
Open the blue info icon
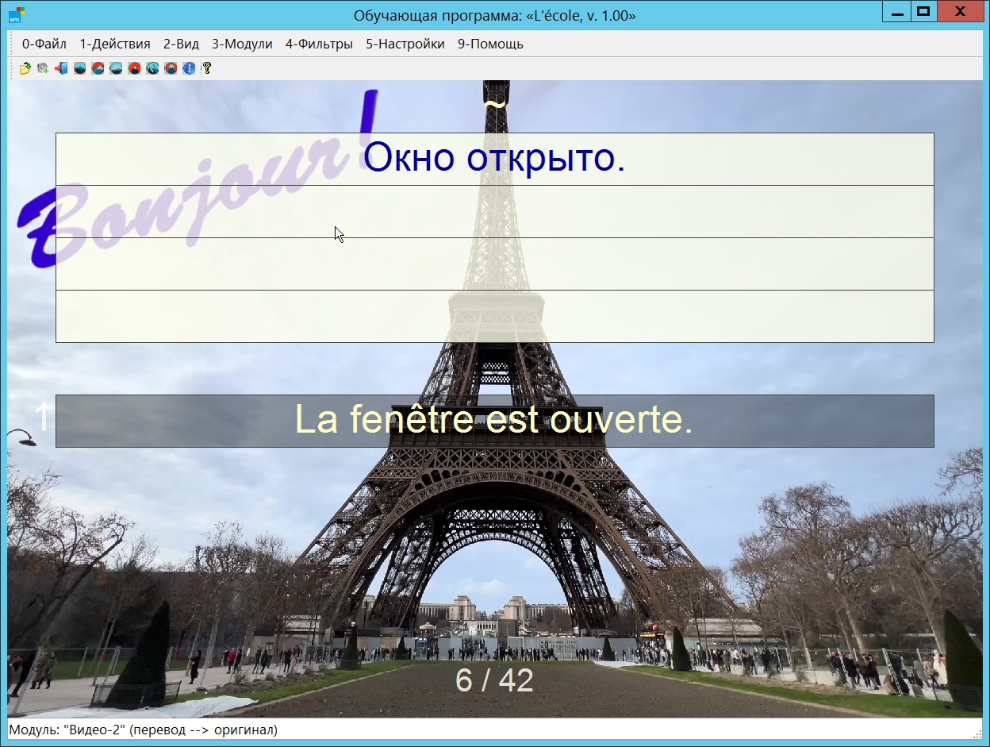tap(189, 69)
